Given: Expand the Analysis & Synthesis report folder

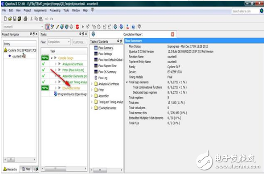Looking at the screenshot, I should click(x=92, y=84).
